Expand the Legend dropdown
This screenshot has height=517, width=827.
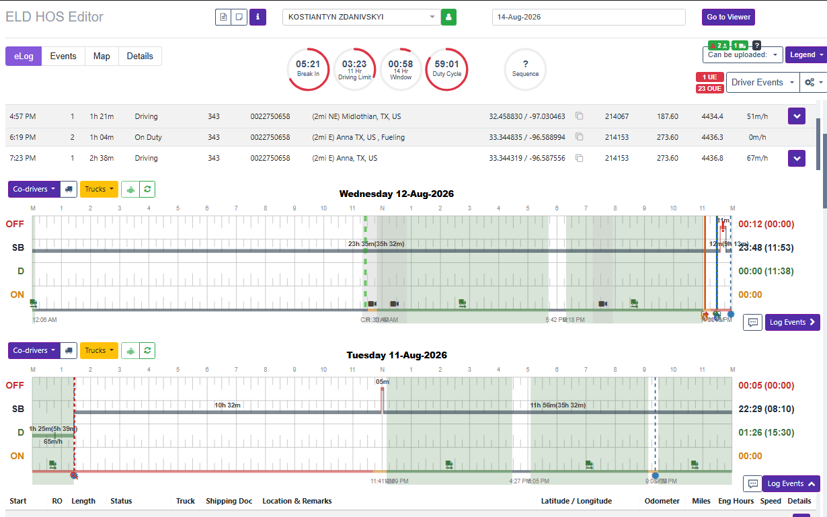(x=806, y=54)
